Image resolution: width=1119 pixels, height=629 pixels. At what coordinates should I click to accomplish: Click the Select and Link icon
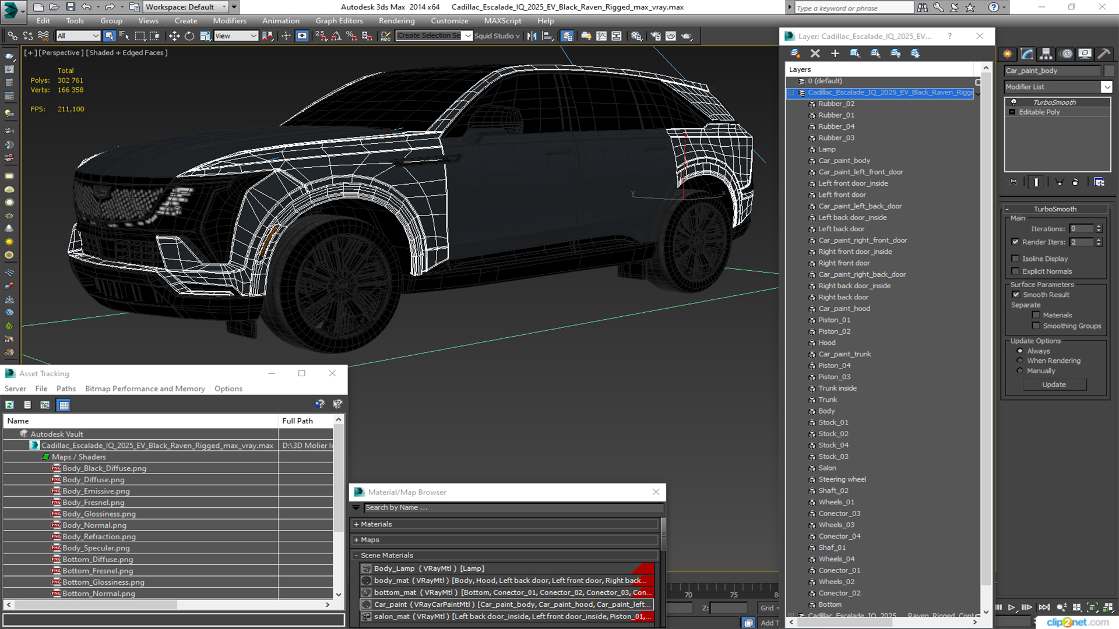point(12,36)
